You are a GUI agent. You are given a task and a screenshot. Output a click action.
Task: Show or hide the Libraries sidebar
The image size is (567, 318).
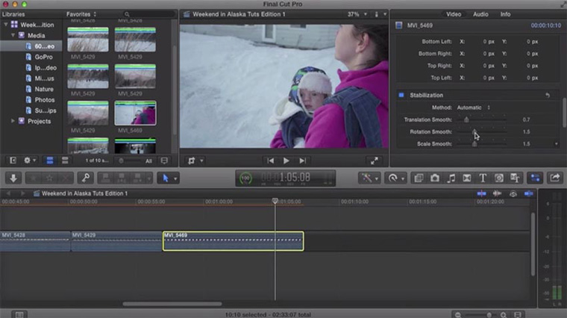point(13,160)
